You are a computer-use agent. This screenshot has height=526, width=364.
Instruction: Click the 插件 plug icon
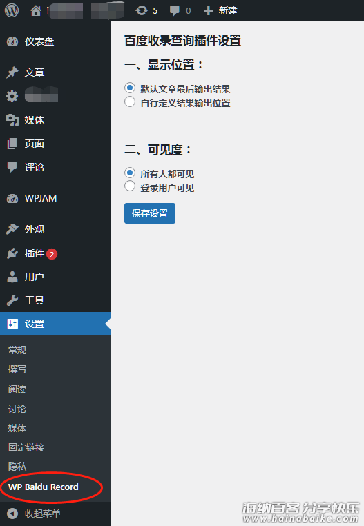pos(12,253)
